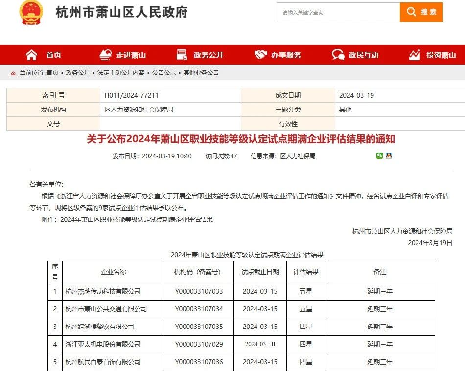Click the QQ share icon
Image resolution: width=465 pixels, height=371 pixels.
(x=389, y=155)
